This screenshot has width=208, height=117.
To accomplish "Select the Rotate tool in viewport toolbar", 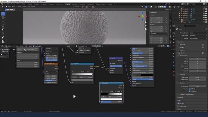I will coord(3,25).
